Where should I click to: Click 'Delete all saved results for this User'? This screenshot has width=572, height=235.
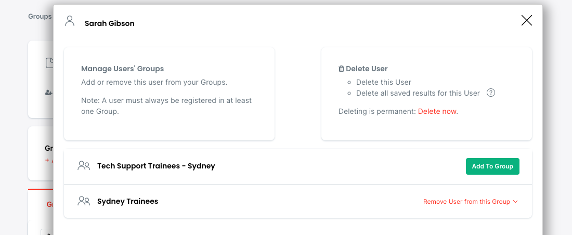(x=418, y=93)
